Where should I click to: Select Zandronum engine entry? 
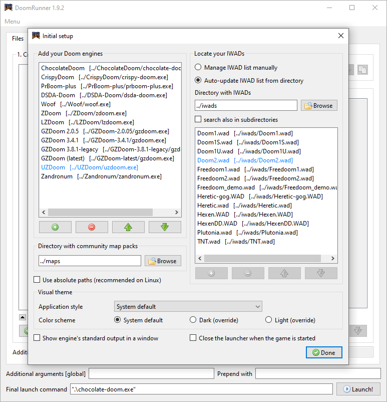tap(110, 176)
